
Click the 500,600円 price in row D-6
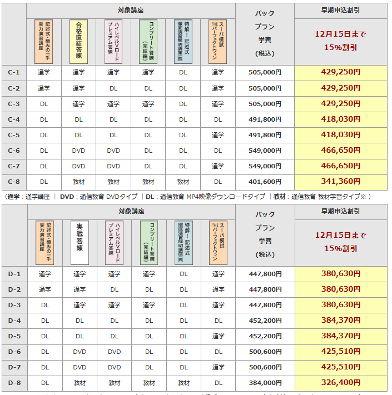(265, 352)
